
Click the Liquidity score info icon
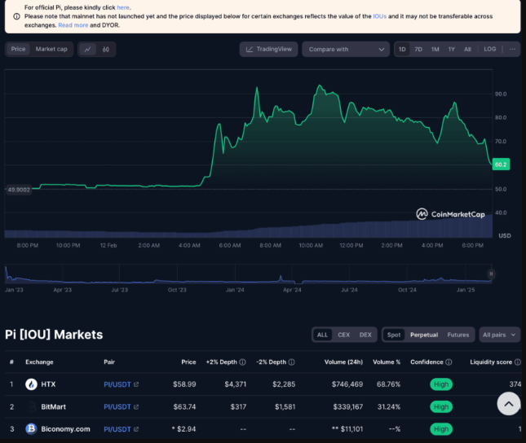[x=518, y=362]
